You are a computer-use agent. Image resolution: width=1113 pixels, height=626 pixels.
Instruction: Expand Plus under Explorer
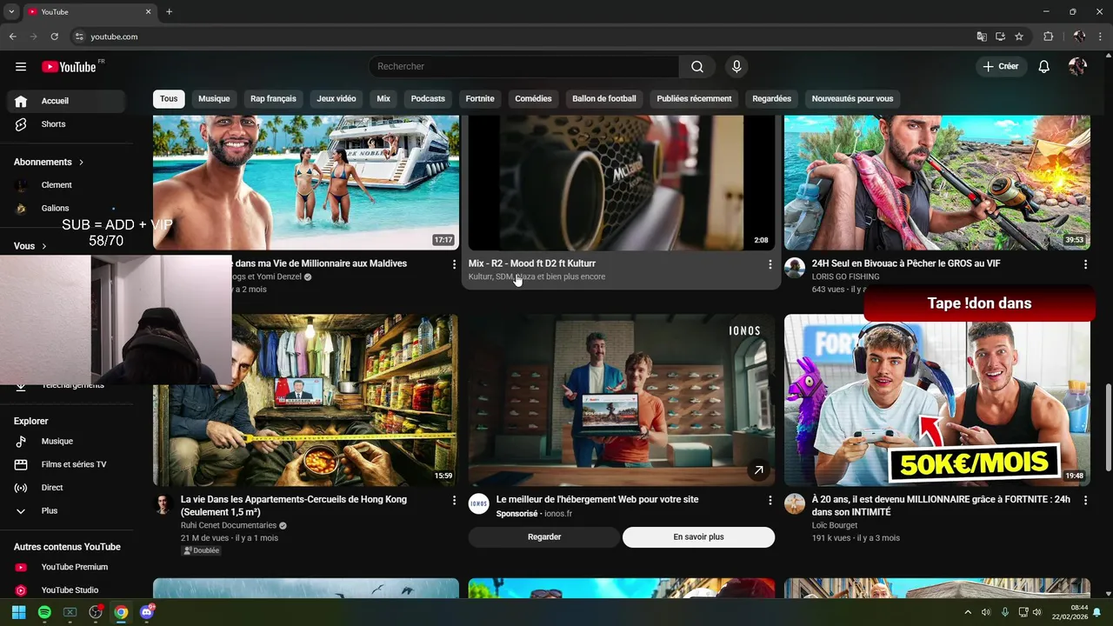click(66, 511)
